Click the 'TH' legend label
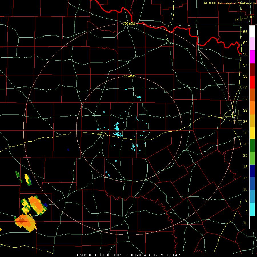 [x=245, y=223]
